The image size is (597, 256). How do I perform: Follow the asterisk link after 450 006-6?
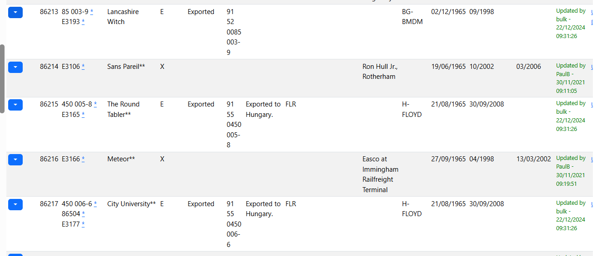click(95, 204)
